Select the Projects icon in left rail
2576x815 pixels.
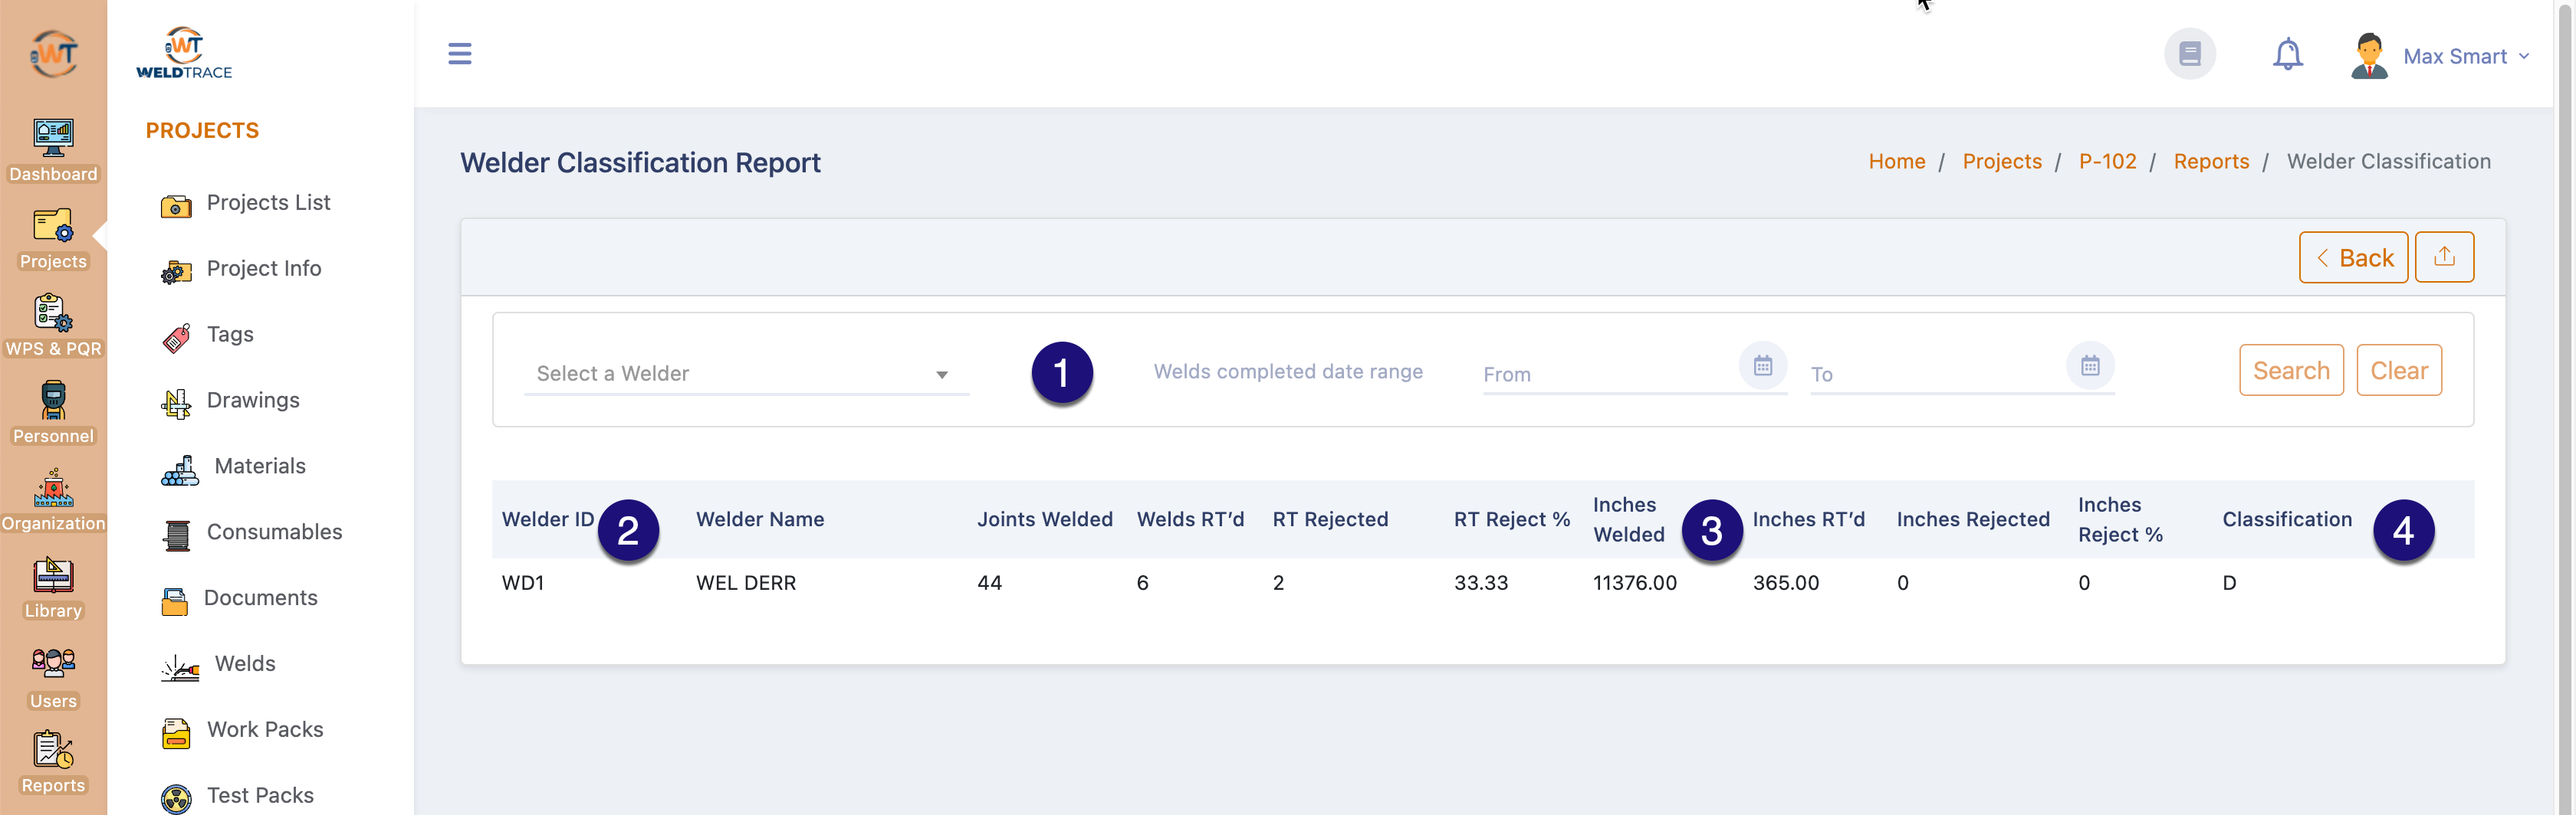click(x=53, y=226)
